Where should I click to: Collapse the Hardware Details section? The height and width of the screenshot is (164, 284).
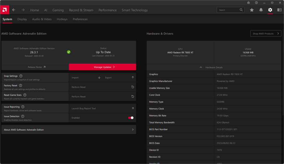(x=201, y=68)
